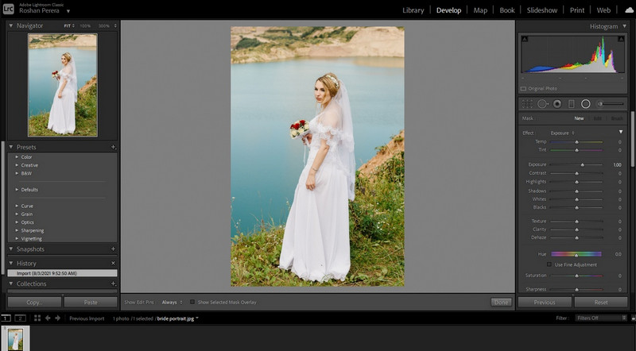Enable Show Selected Mask Overlay checkbox
The width and height of the screenshot is (636, 351).
click(x=192, y=302)
